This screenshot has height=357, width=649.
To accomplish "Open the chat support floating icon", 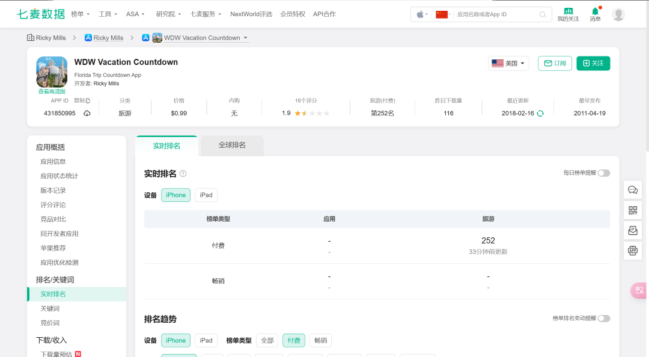I will tap(633, 190).
